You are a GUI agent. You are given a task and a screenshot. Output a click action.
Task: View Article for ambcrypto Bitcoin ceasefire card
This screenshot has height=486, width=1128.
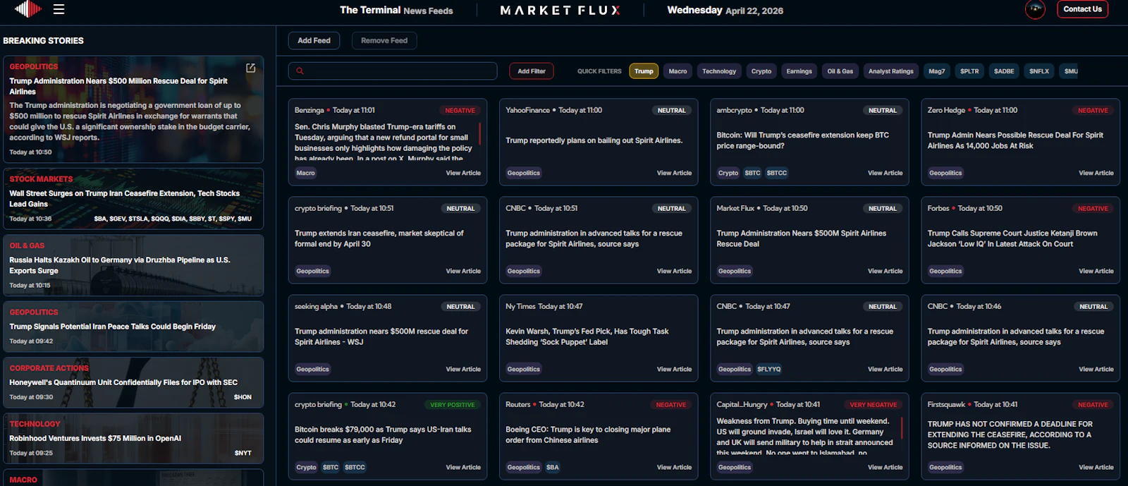click(885, 173)
